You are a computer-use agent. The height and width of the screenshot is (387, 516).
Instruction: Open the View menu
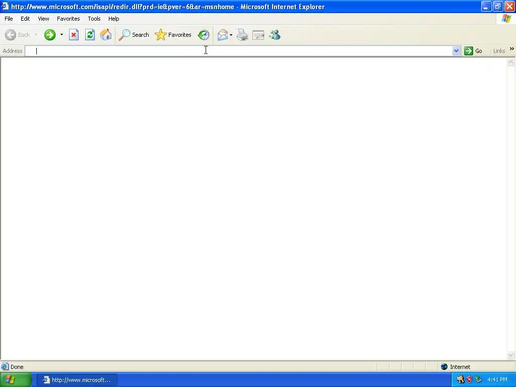(x=43, y=19)
